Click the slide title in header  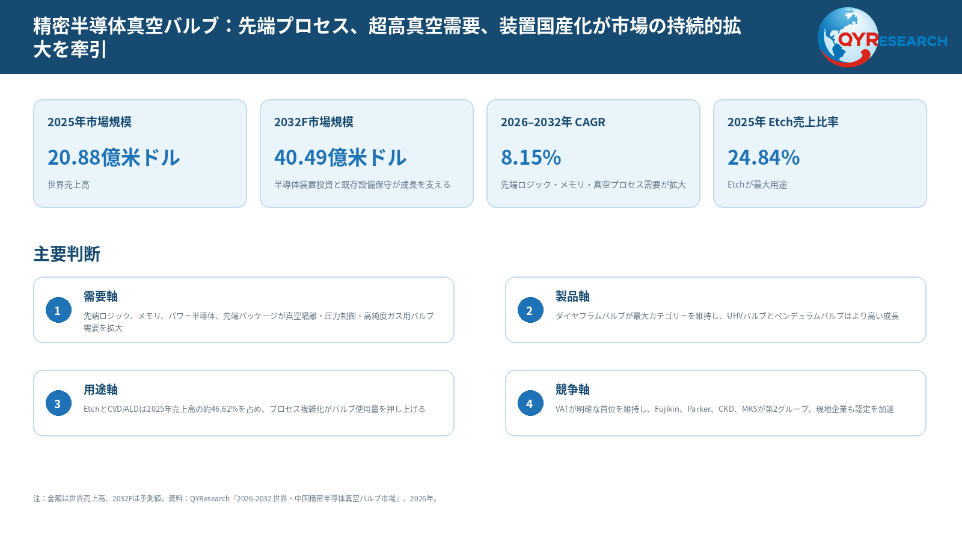click(x=387, y=37)
